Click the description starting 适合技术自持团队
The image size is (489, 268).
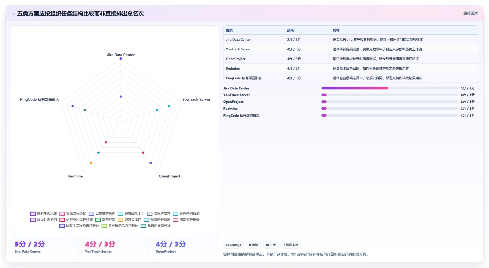(x=371, y=69)
